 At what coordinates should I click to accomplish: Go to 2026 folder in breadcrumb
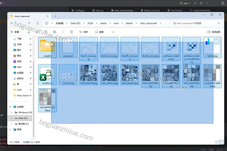90,23
